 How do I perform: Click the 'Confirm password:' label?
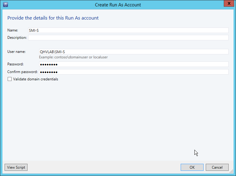pyautogui.click(x=22, y=72)
